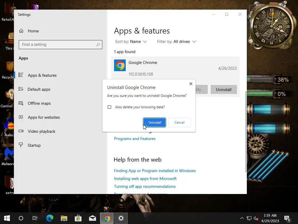Open File Explorer from taskbar
This screenshot has width=298, height=224.
point(64,218)
